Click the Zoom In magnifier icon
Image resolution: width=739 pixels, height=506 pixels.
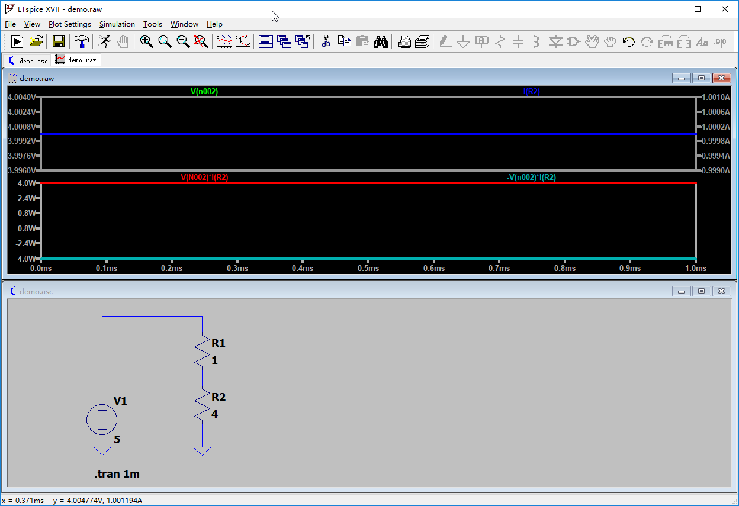[x=146, y=41]
